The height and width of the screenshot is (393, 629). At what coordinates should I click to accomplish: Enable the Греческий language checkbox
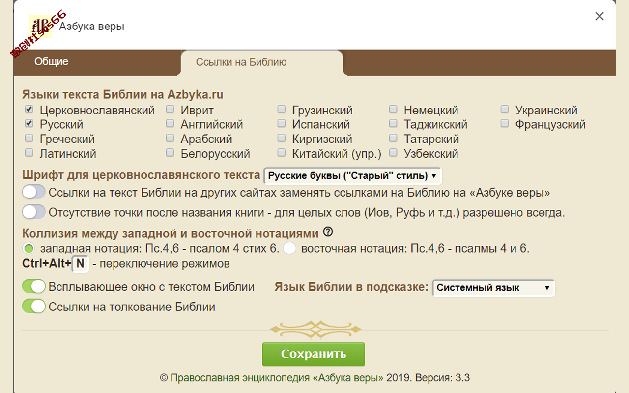[x=29, y=138]
